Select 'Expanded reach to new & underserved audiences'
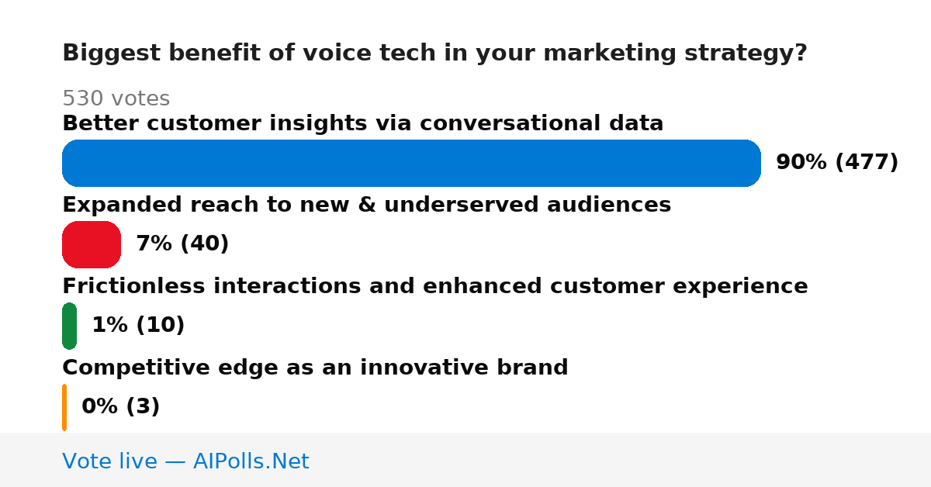931x487 pixels. (x=366, y=205)
